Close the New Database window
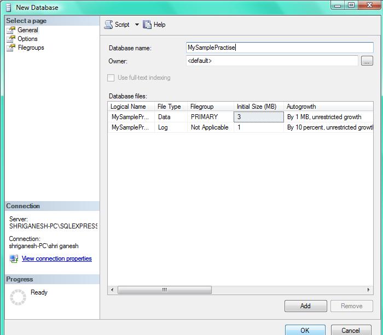The image size is (383, 335). coord(369,5)
